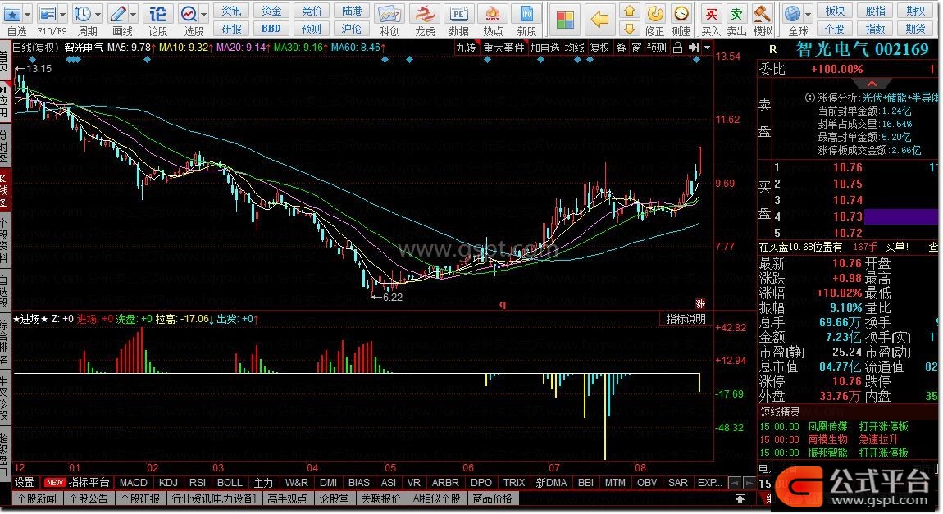Viewport: 943px width, 514px height.
Task: Toggle the 复权 price adjustment option
Action: pos(599,48)
